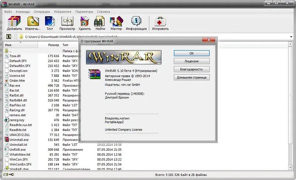This screenshot has height=180, width=296.
Task: Select the Descript.ion file row
Action: 41,71
